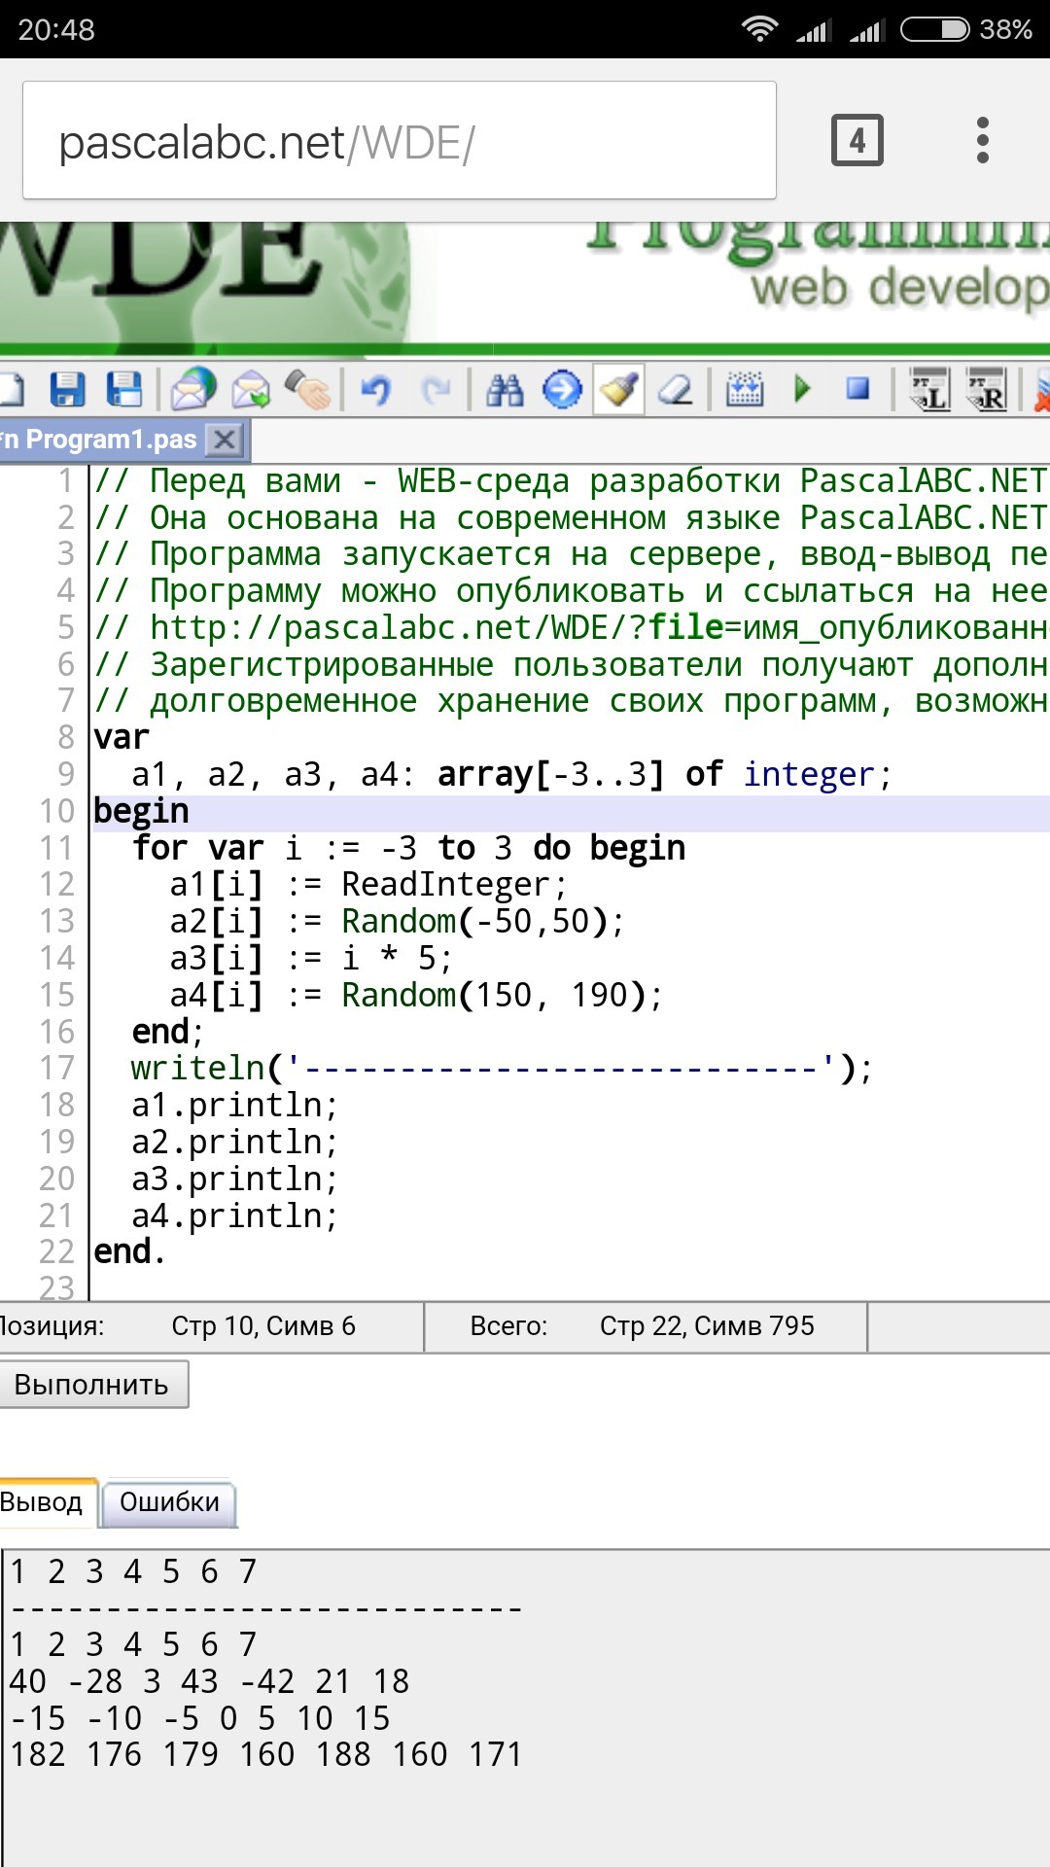
Task: Open Find with the binoculars icon
Action: (x=505, y=390)
